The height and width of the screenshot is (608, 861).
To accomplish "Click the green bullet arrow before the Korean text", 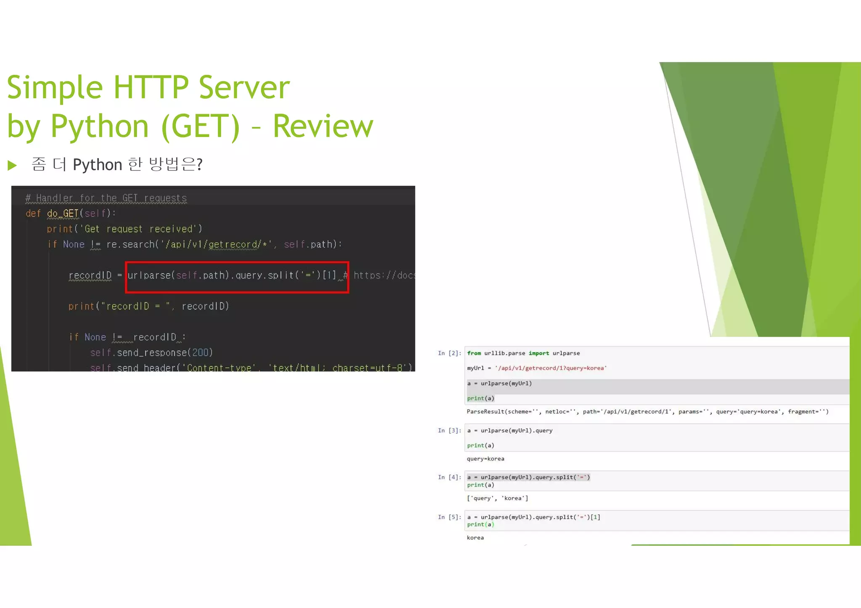I will (12, 165).
